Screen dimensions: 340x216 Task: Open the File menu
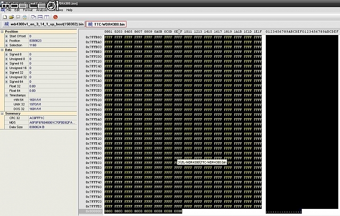9,10
